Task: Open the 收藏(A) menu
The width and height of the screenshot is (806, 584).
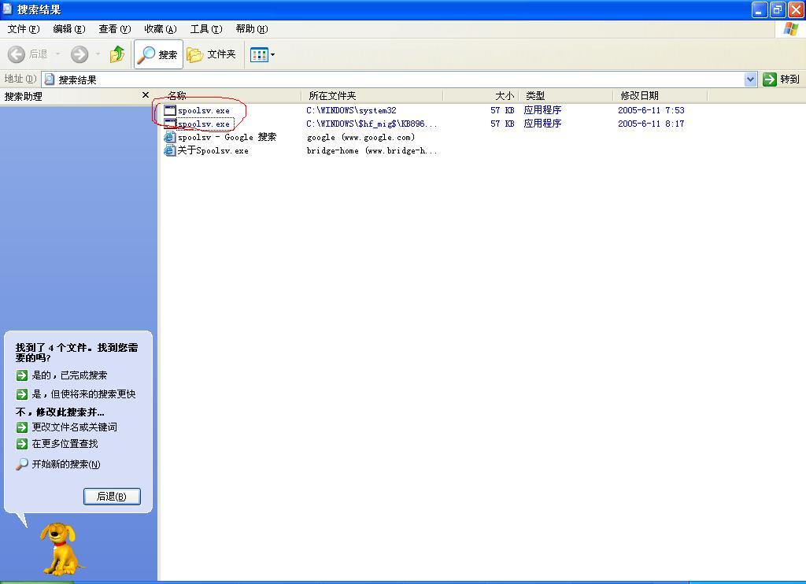Action: [161, 29]
